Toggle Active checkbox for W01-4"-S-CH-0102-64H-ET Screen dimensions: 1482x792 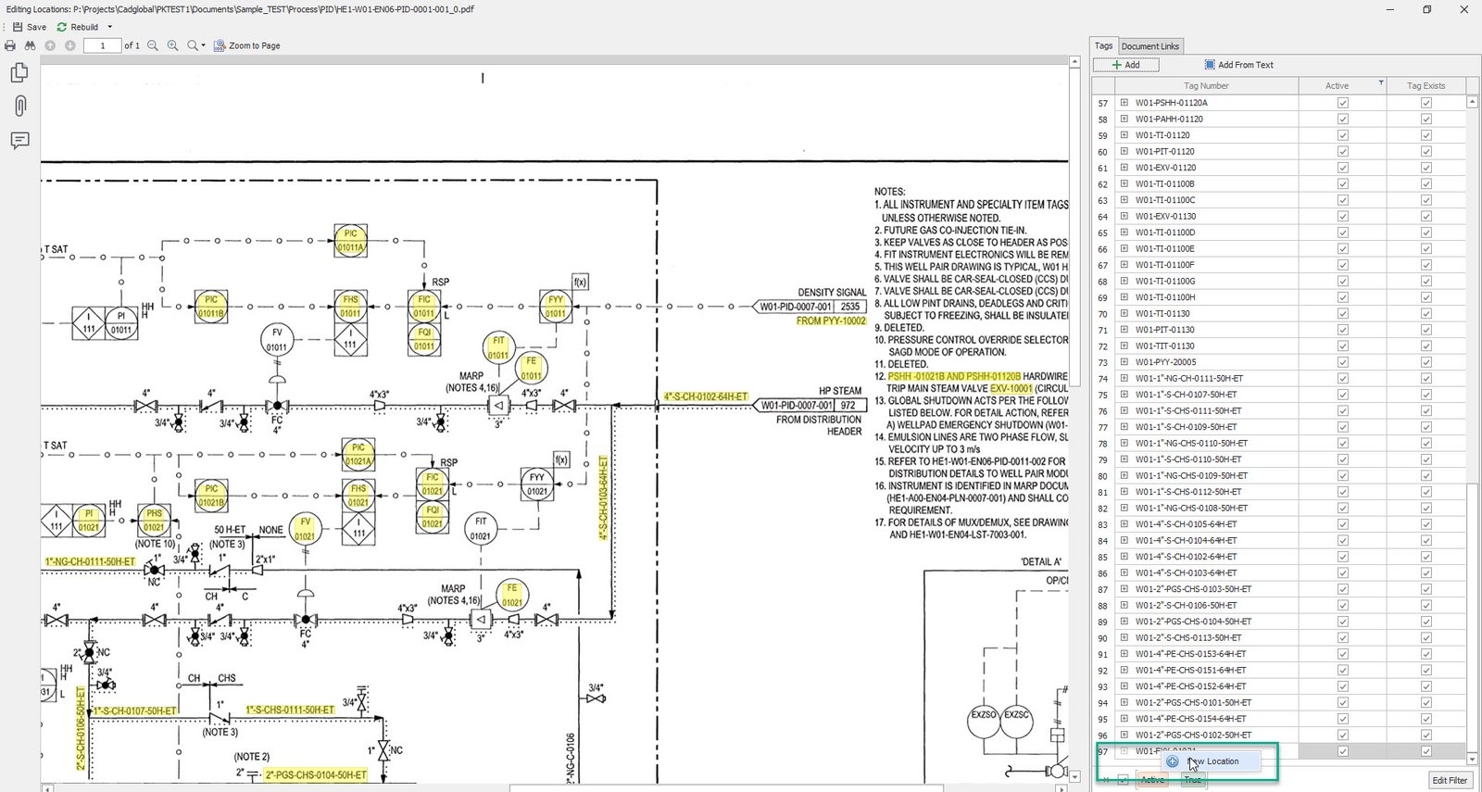click(1342, 557)
